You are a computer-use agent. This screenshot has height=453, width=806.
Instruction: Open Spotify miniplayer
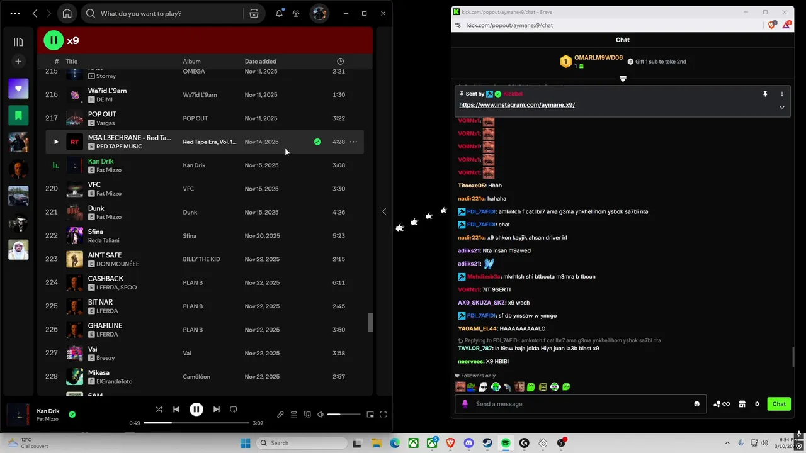370,415
